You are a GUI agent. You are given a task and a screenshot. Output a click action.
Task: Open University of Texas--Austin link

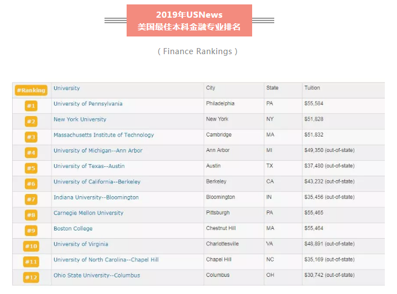[89, 166]
